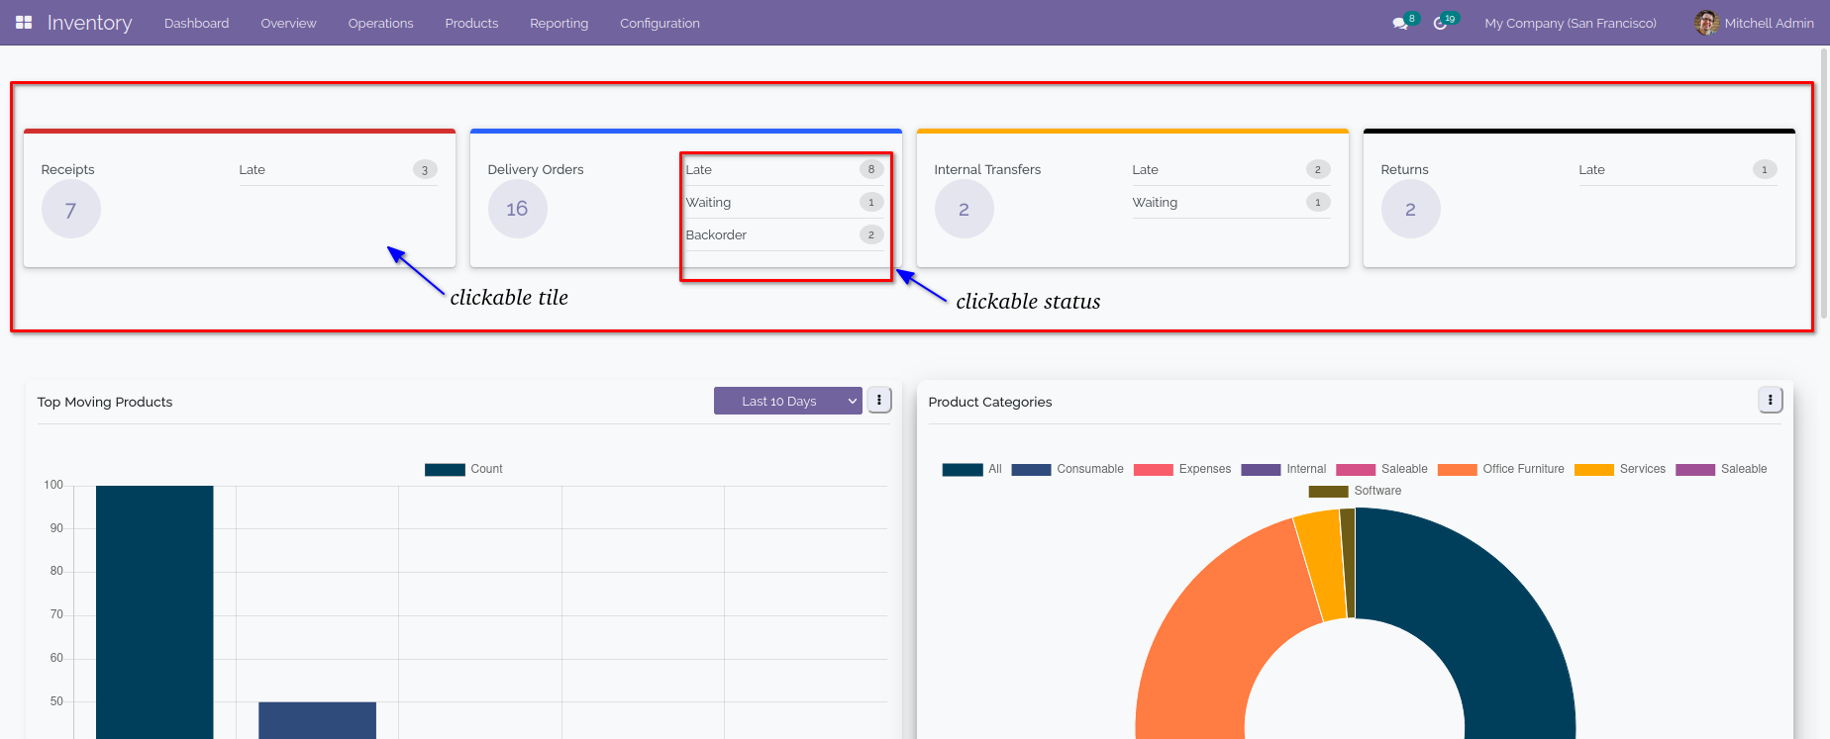
Task: Open the Products menu
Action: coord(471,23)
